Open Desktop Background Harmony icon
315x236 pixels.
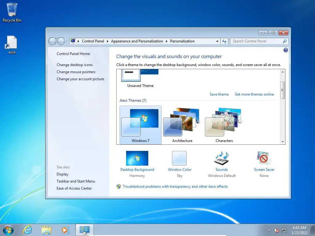[x=137, y=158]
